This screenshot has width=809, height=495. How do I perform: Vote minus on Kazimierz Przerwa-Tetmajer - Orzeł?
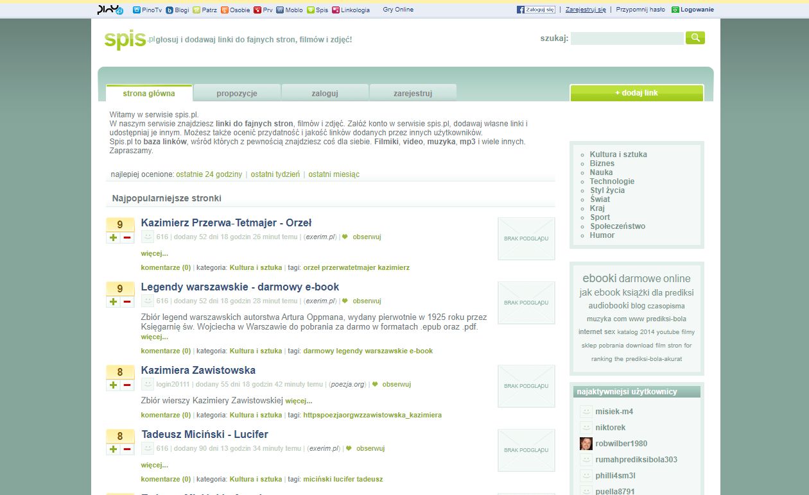127,238
